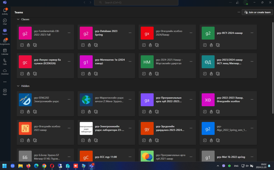Open Chat from the left rail

pos(5,21)
